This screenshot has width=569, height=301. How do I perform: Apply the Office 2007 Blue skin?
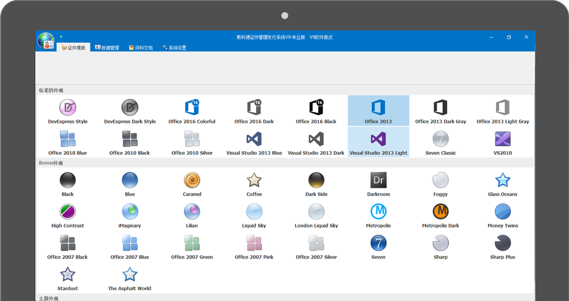[130, 247]
